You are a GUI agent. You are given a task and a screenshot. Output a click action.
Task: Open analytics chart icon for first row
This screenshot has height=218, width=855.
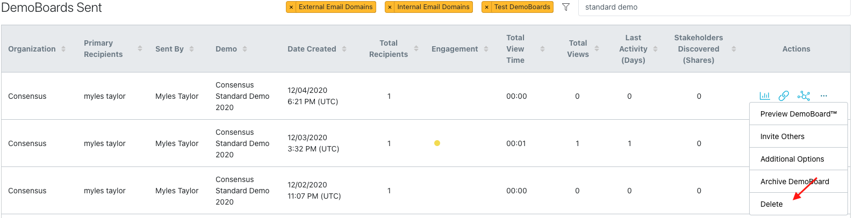(764, 96)
